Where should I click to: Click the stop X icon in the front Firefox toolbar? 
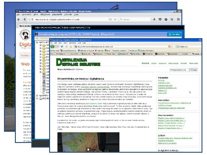pyautogui.click(x=66, y=46)
